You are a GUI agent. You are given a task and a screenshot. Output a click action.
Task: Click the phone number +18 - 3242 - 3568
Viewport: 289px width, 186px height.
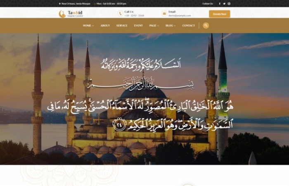click(134, 16)
